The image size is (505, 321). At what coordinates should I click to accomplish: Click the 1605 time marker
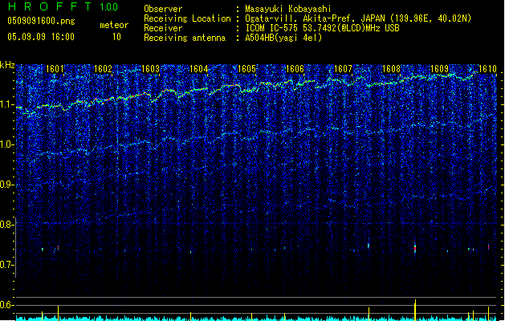246,69
